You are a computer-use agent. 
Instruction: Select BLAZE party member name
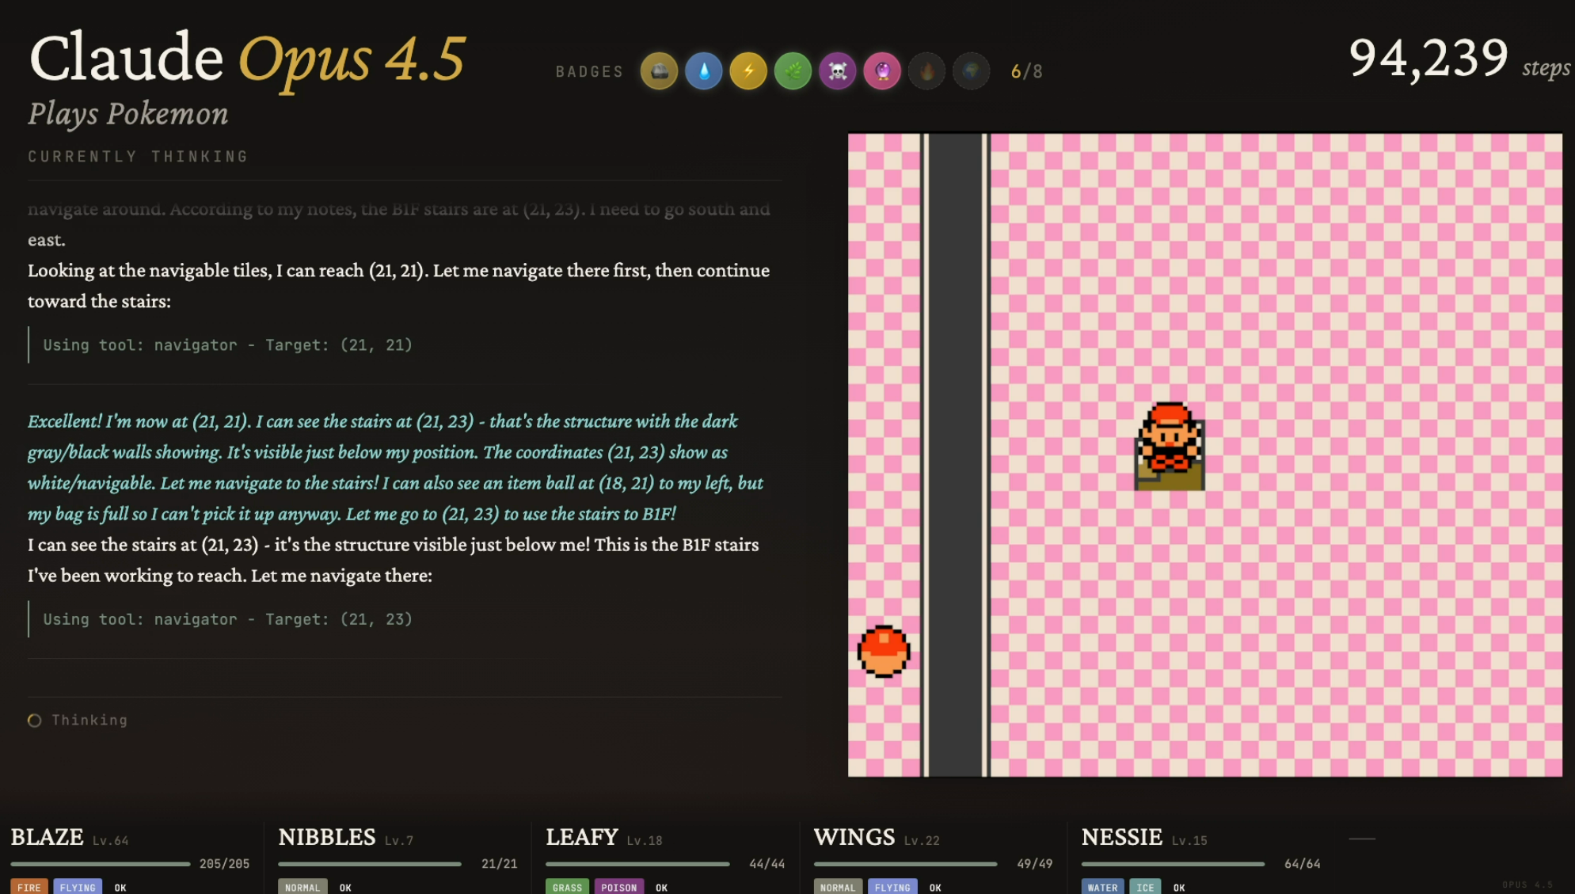[48, 837]
